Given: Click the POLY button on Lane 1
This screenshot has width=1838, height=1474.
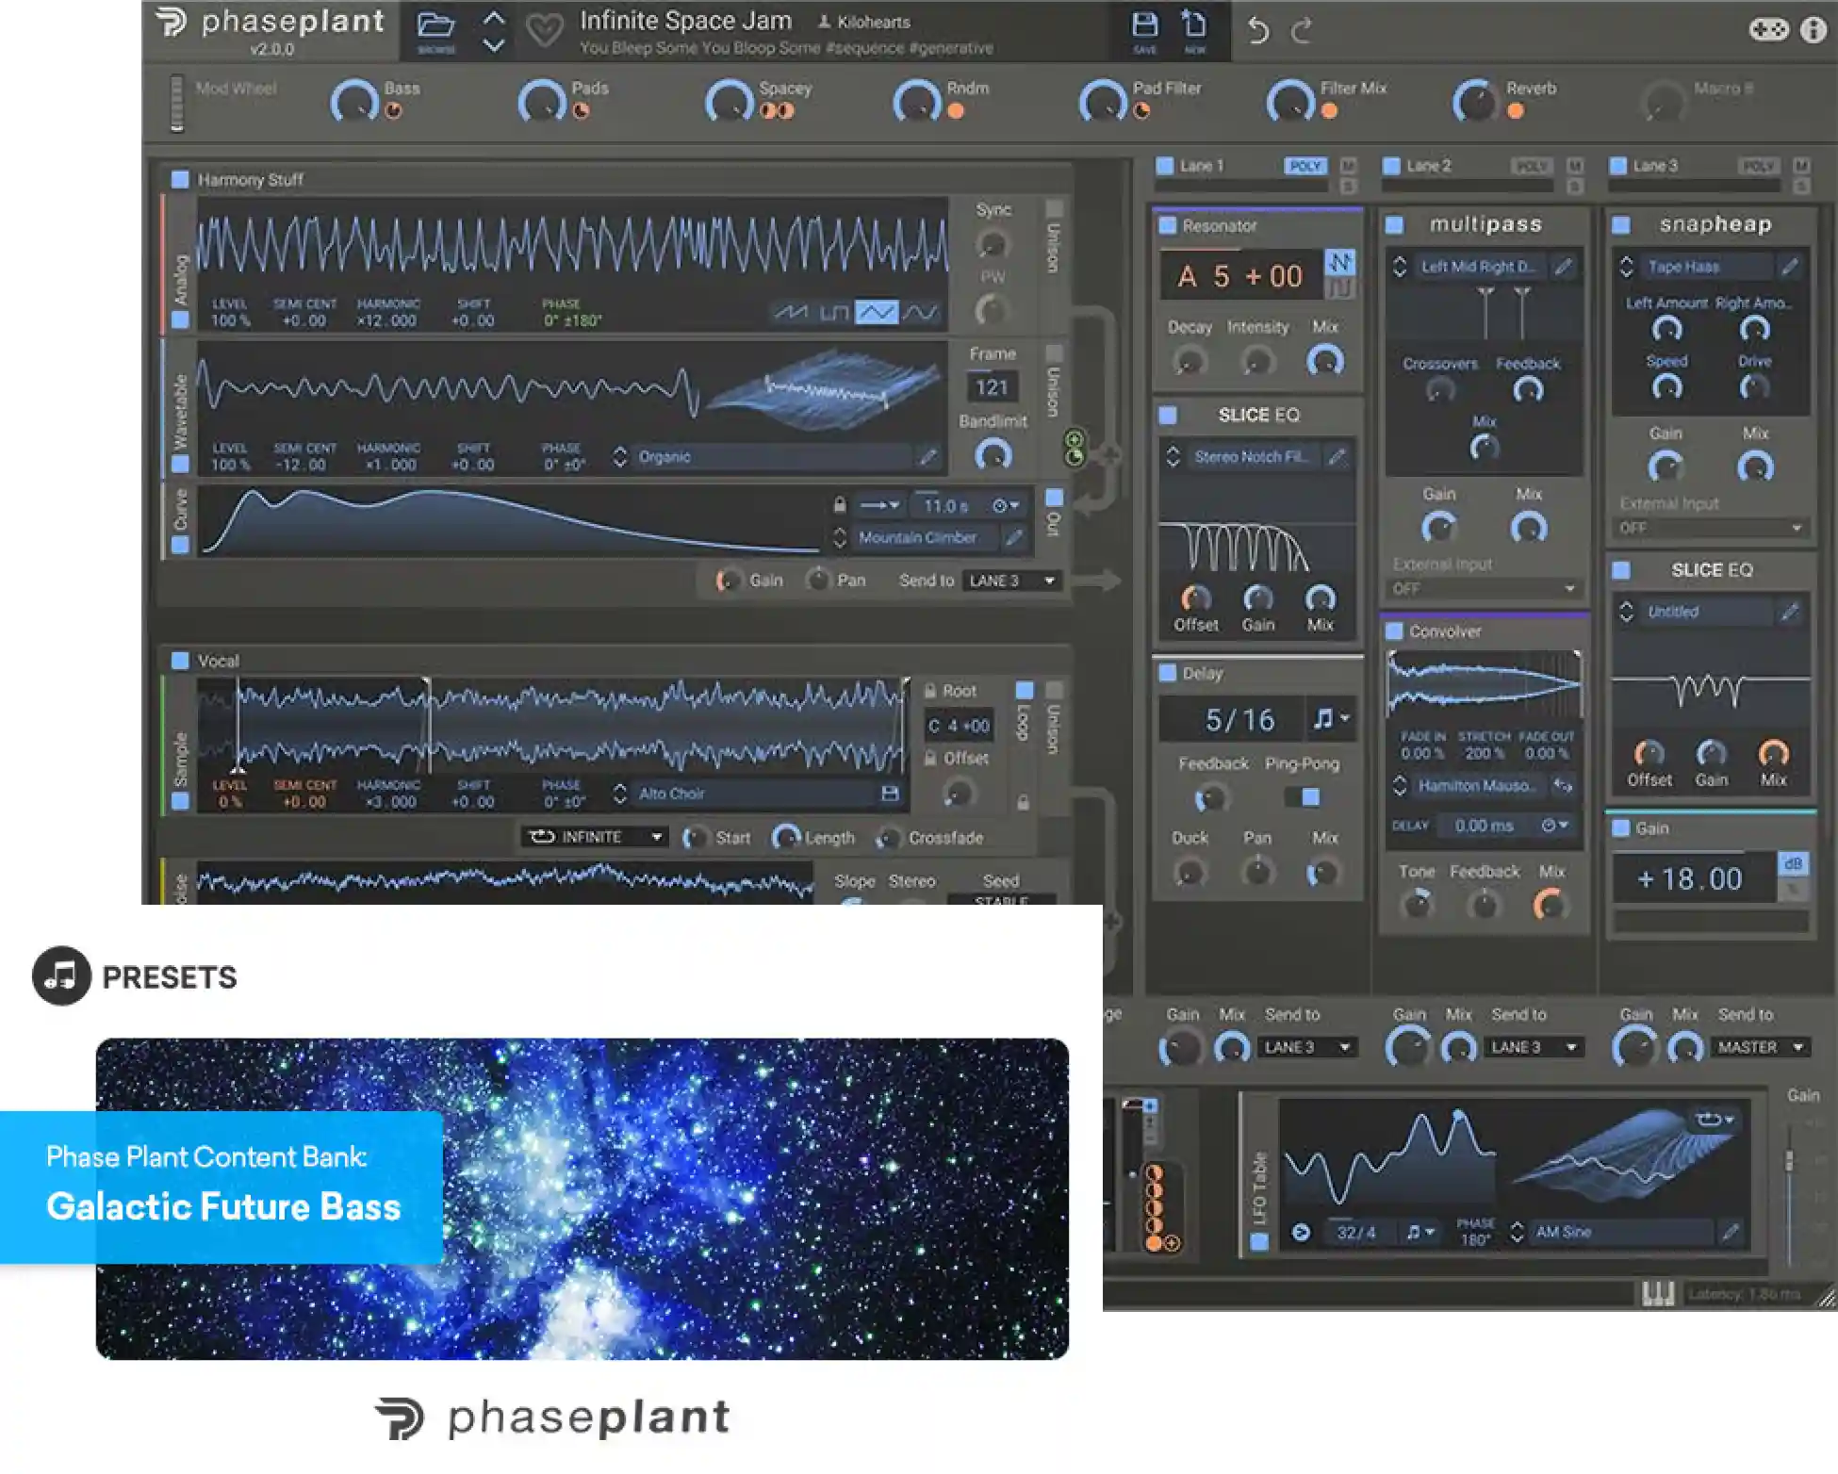Looking at the screenshot, I should (x=1308, y=163).
